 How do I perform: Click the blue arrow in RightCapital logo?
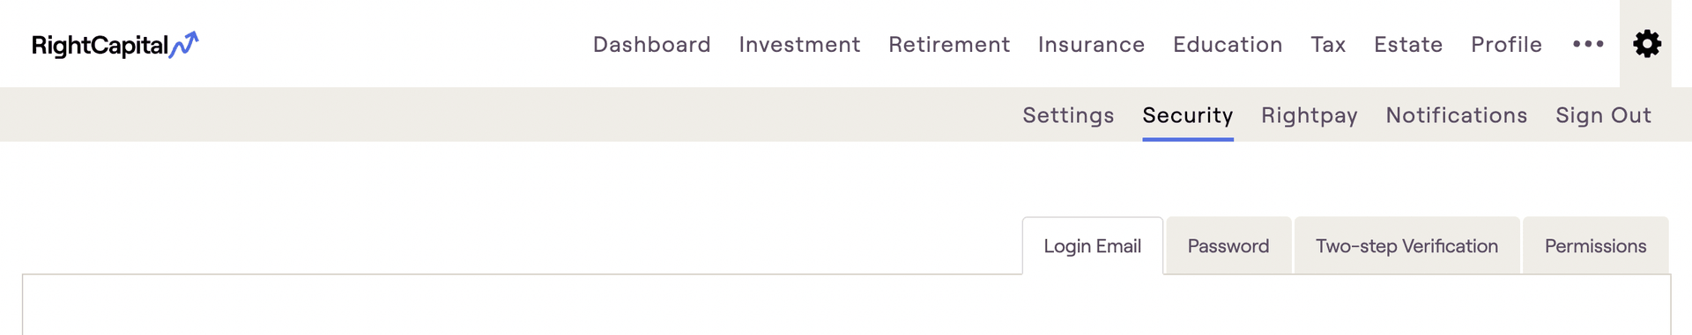click(x=184, y=44)
